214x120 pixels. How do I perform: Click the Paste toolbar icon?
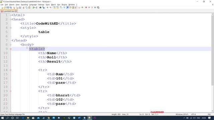(30, 7)
